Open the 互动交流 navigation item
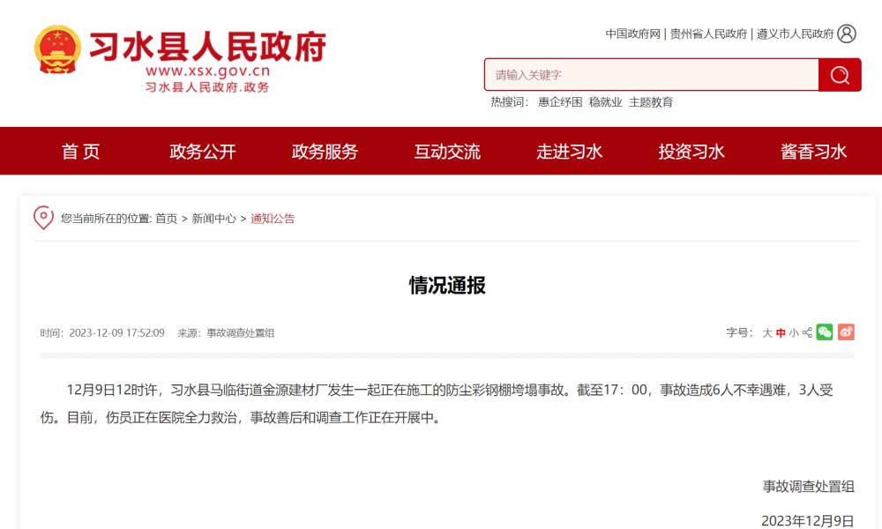882x529 pixels. [447, 152]
